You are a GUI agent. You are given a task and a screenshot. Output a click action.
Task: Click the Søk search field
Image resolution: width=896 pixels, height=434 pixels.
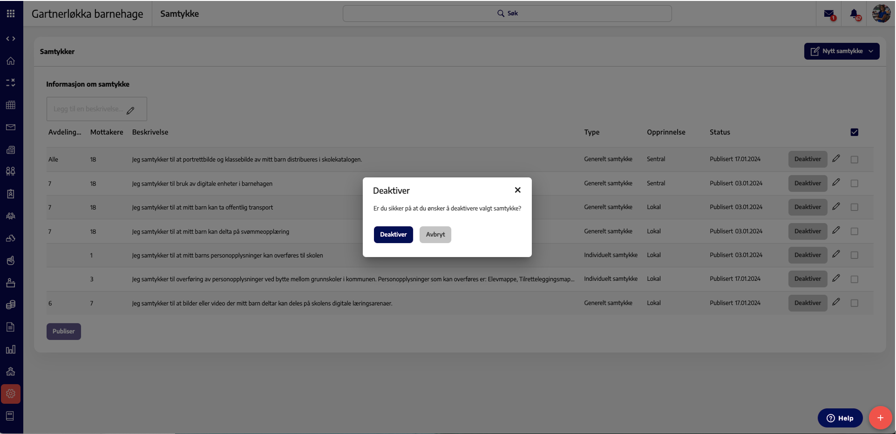point(507,14)
